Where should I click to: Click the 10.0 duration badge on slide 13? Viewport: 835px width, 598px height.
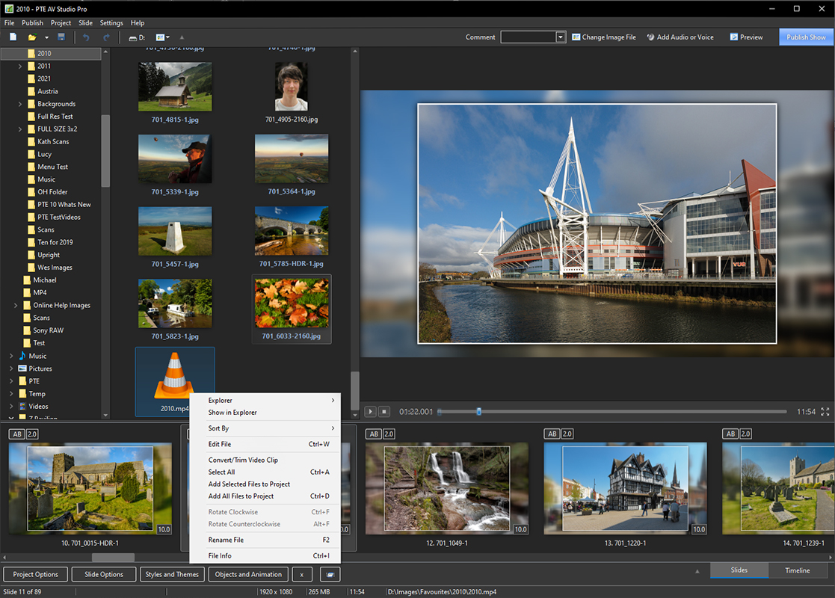coord(699,529)
